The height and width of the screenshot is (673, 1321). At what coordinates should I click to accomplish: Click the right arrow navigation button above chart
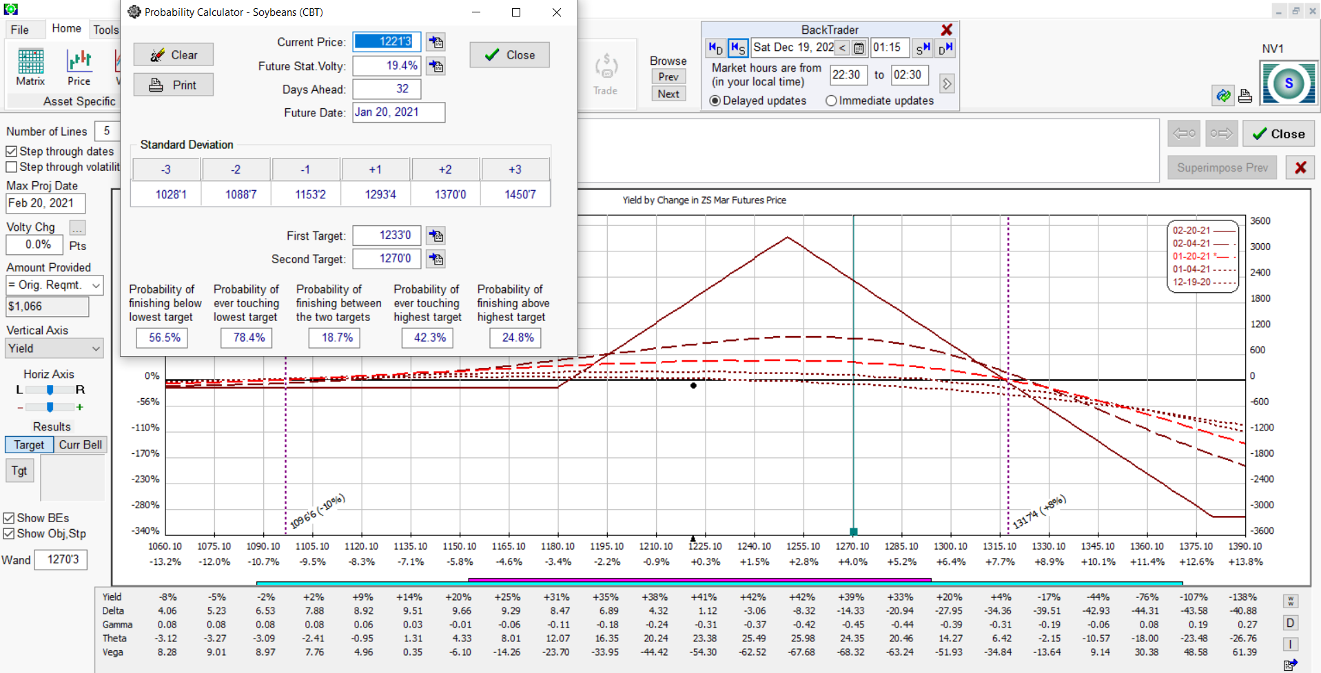coord(1221,133)
